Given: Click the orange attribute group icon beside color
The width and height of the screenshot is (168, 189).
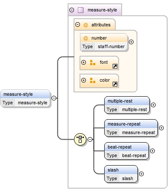Looking at the screenshot, I should 93,80.
